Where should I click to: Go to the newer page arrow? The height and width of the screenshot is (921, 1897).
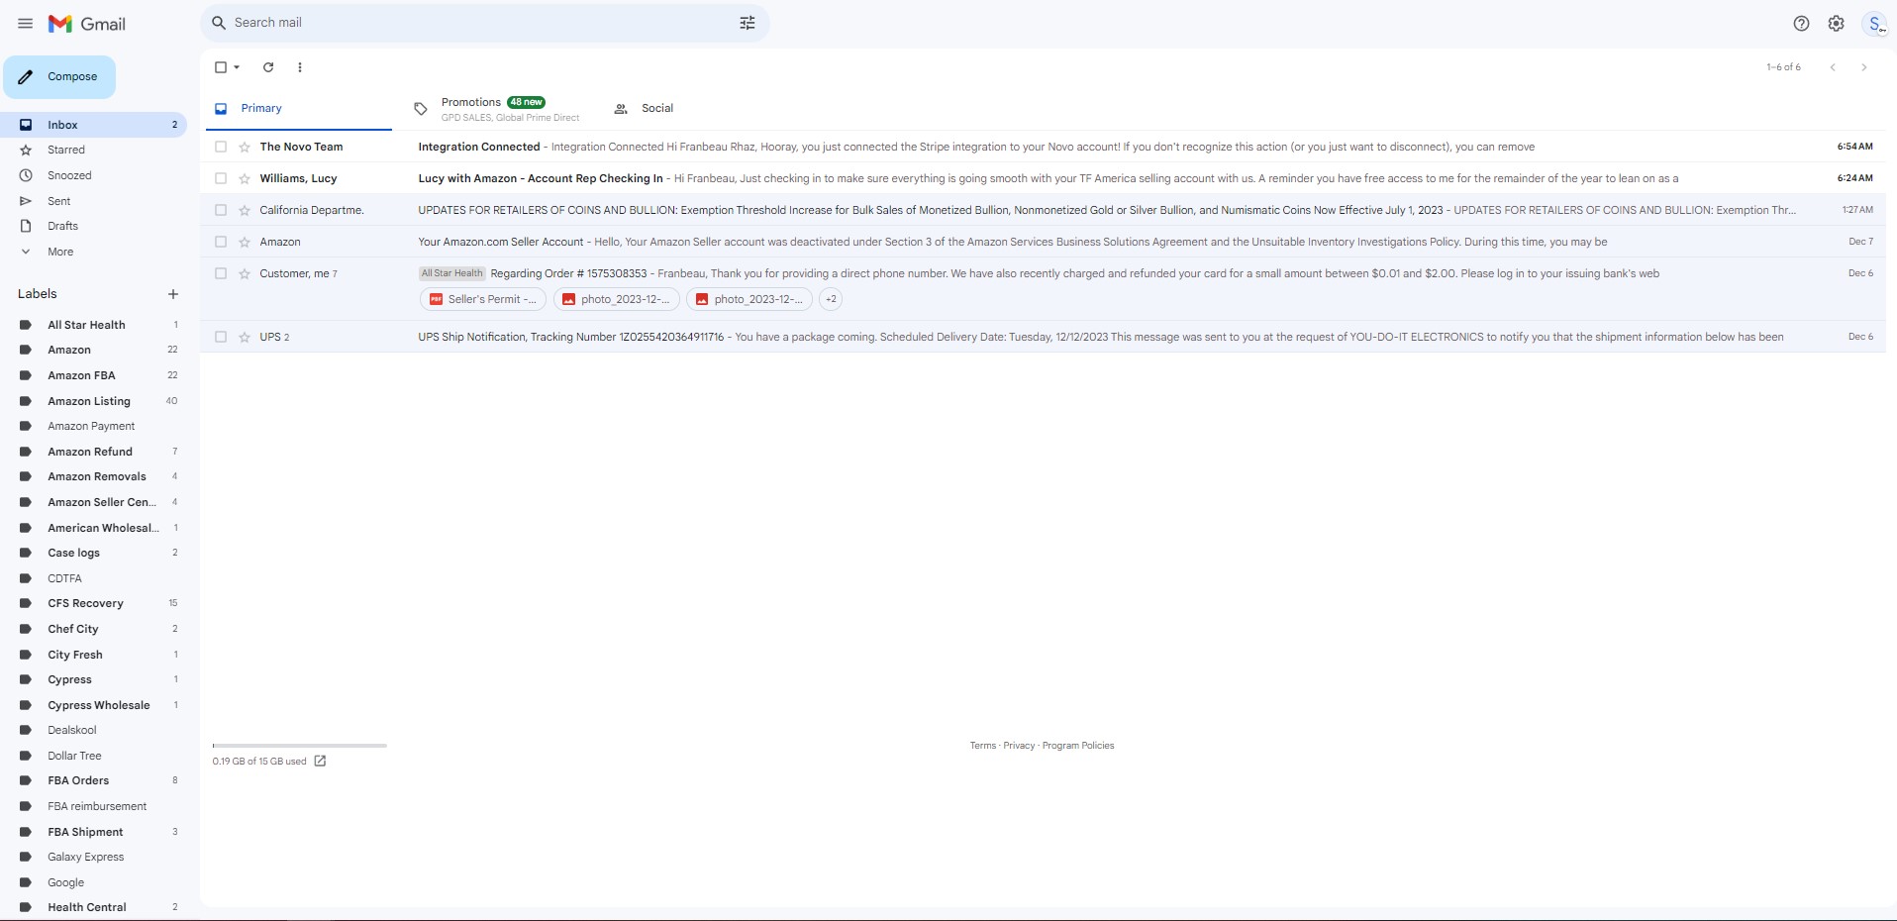1833,67
